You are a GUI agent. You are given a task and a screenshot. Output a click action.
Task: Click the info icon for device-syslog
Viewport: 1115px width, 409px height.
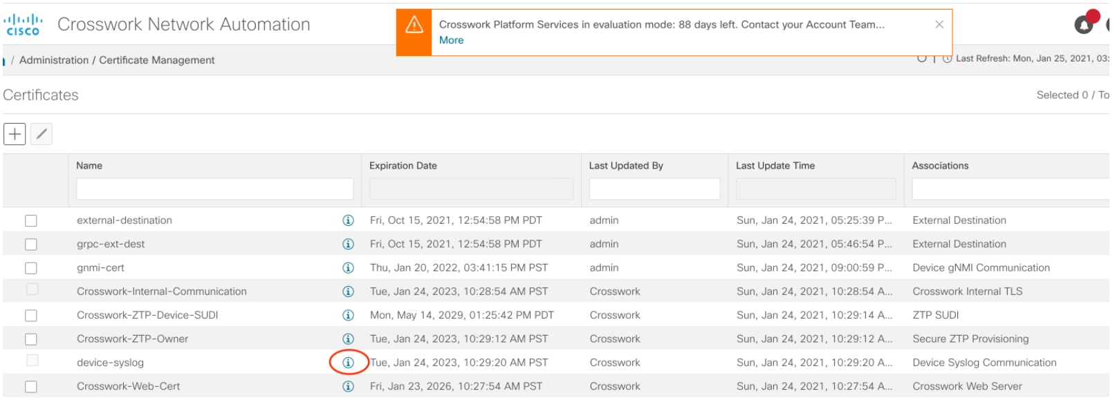tap(348, 363)
